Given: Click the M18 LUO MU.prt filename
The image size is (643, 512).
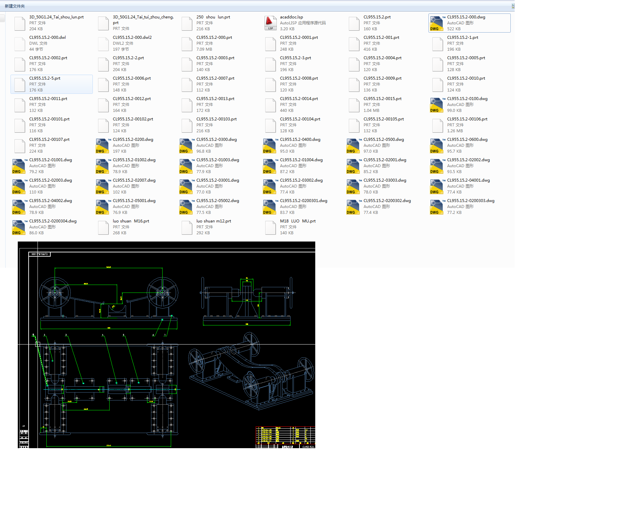Looking at the screenshot, I should pyautogui.click(x=297, y=221).
